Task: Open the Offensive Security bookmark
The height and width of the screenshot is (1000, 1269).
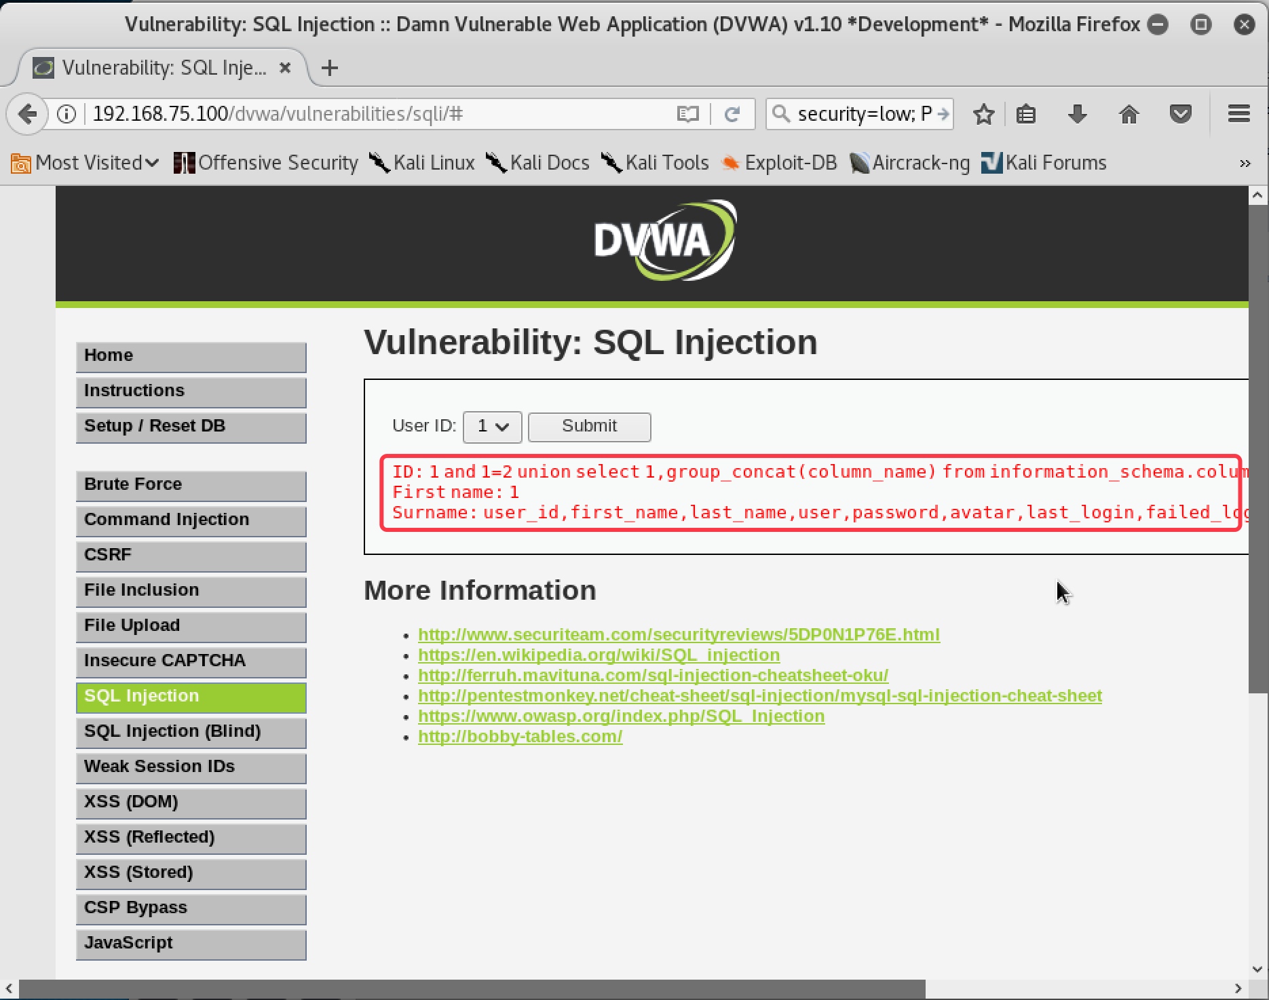Action: tap(266, 163)
